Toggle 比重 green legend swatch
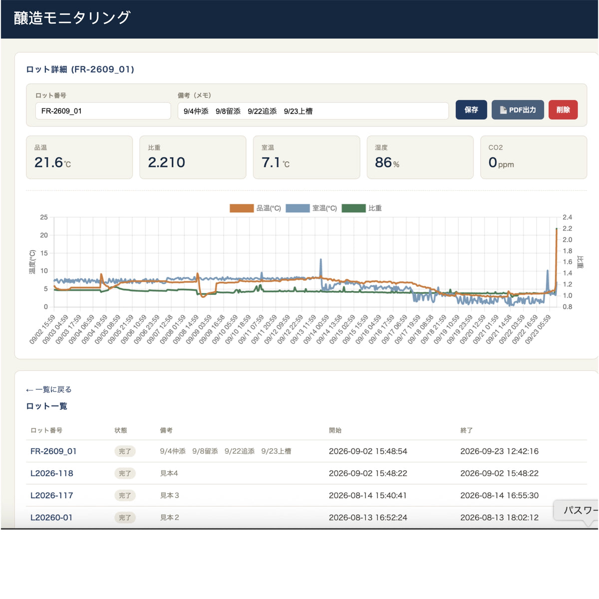The width and height of the screenshot is (599, 599). [353, 208]
